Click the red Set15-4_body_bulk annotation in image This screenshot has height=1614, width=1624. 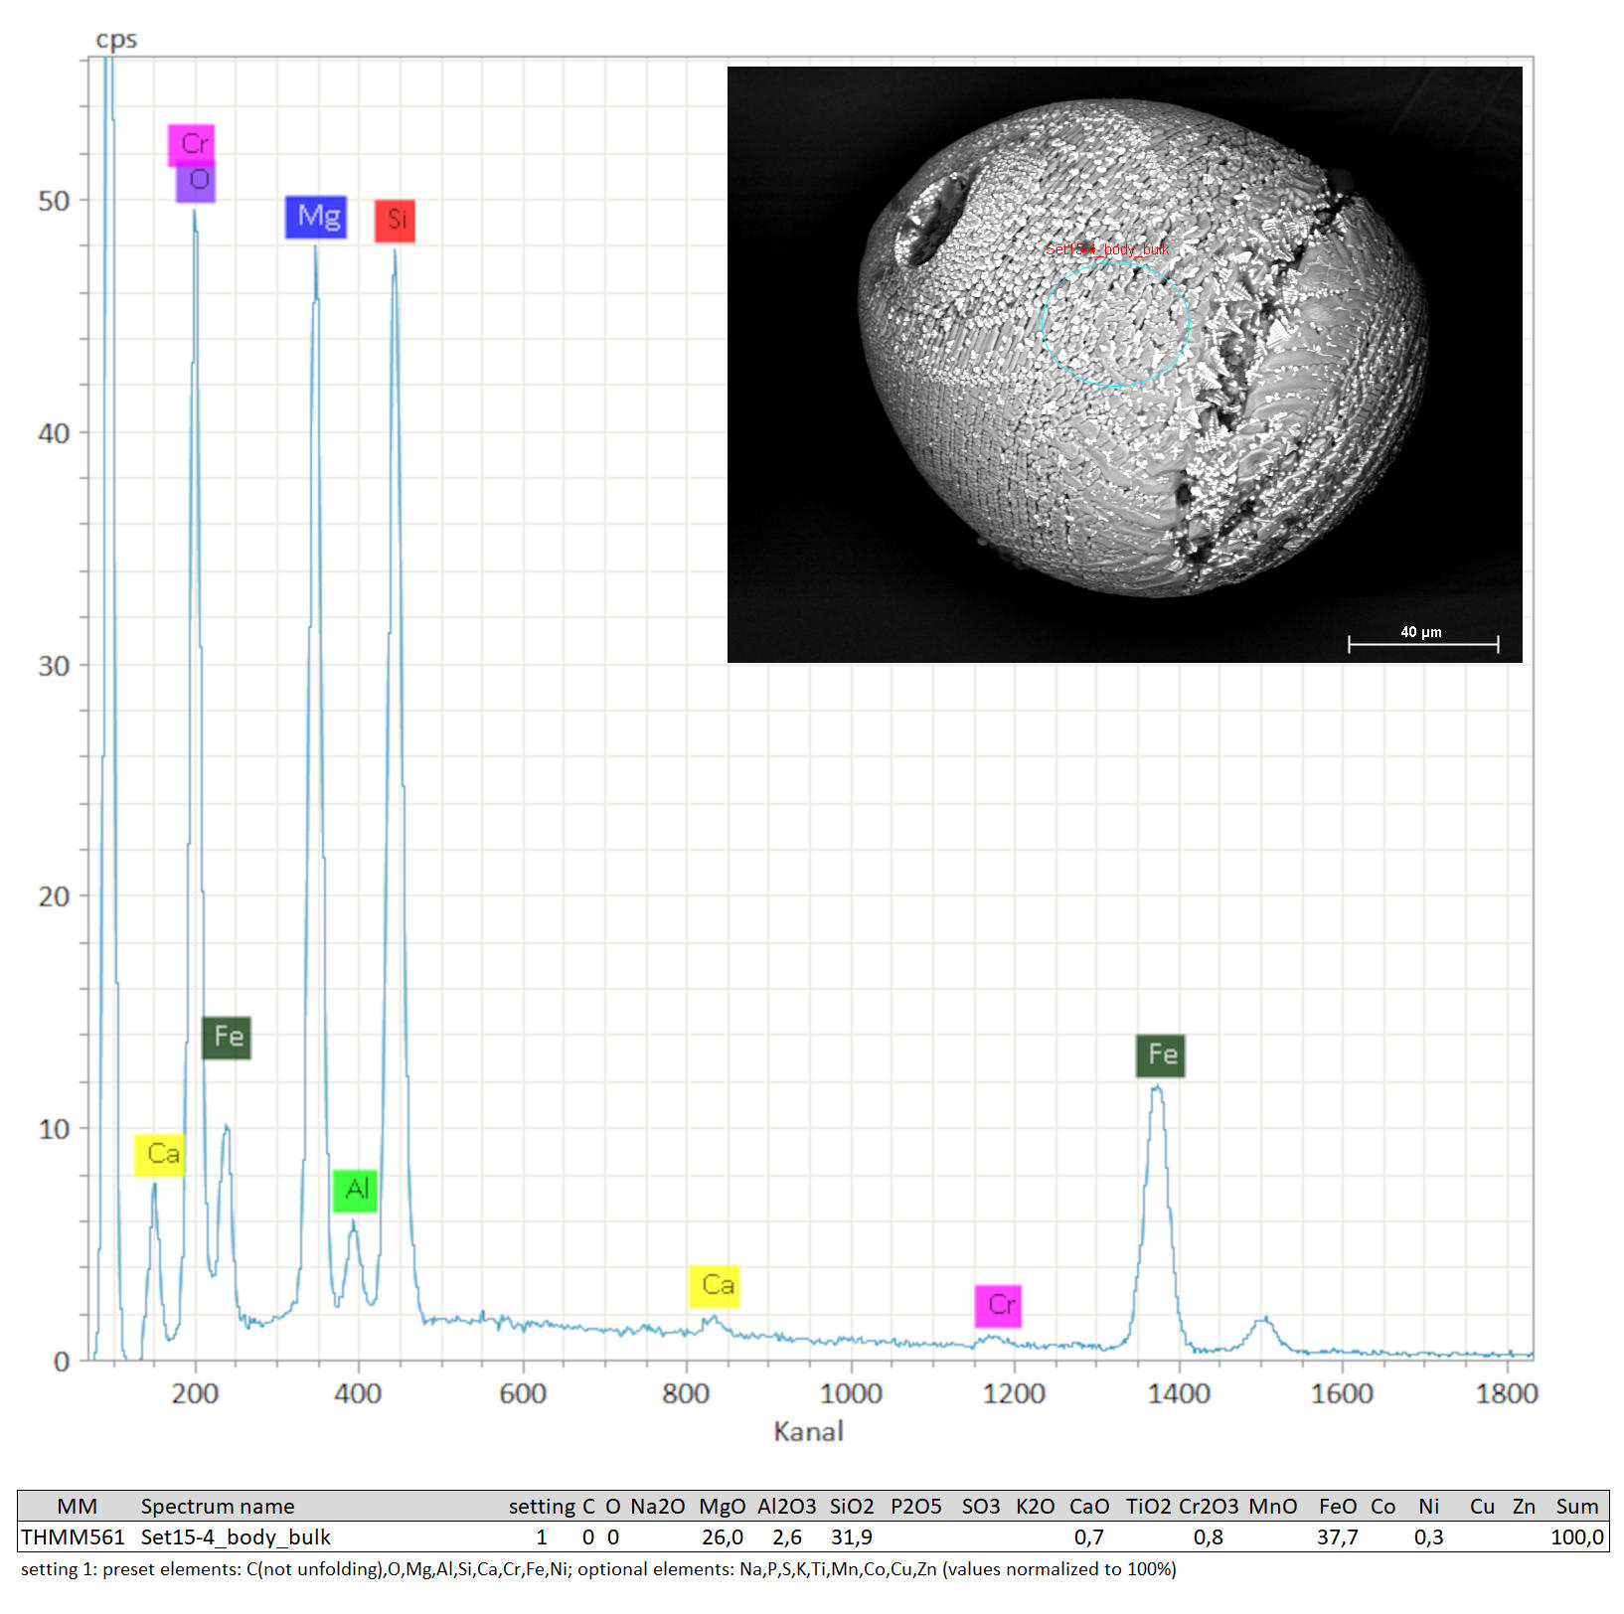pyautogui.click(x=1106, y=249)
